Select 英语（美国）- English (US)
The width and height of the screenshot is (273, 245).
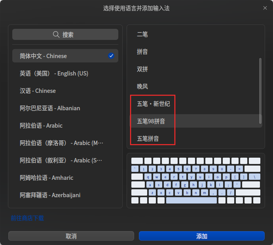(x=65, y=73)
